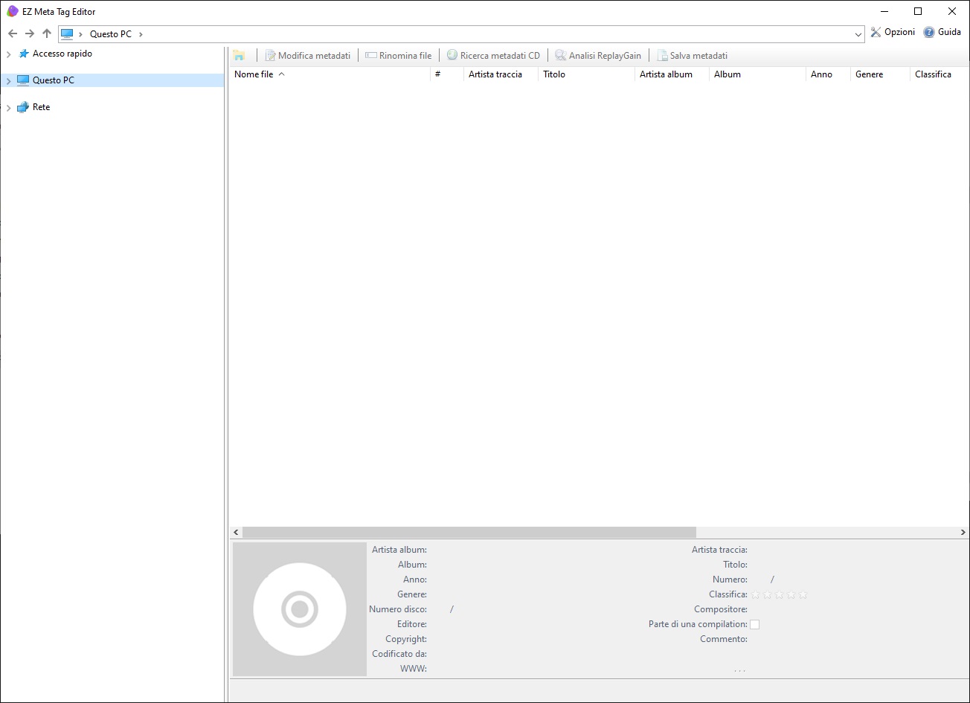Viewport: 970px width, 703px height.
Task: Sort by Nome file column
Action: pyautogui.click(x=330, y=74)
